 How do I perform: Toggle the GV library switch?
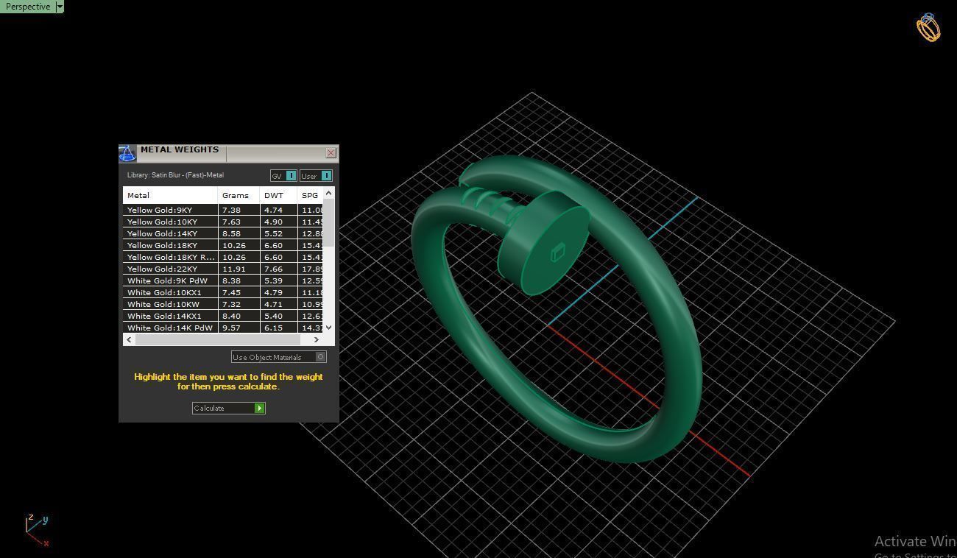[283, 175]
